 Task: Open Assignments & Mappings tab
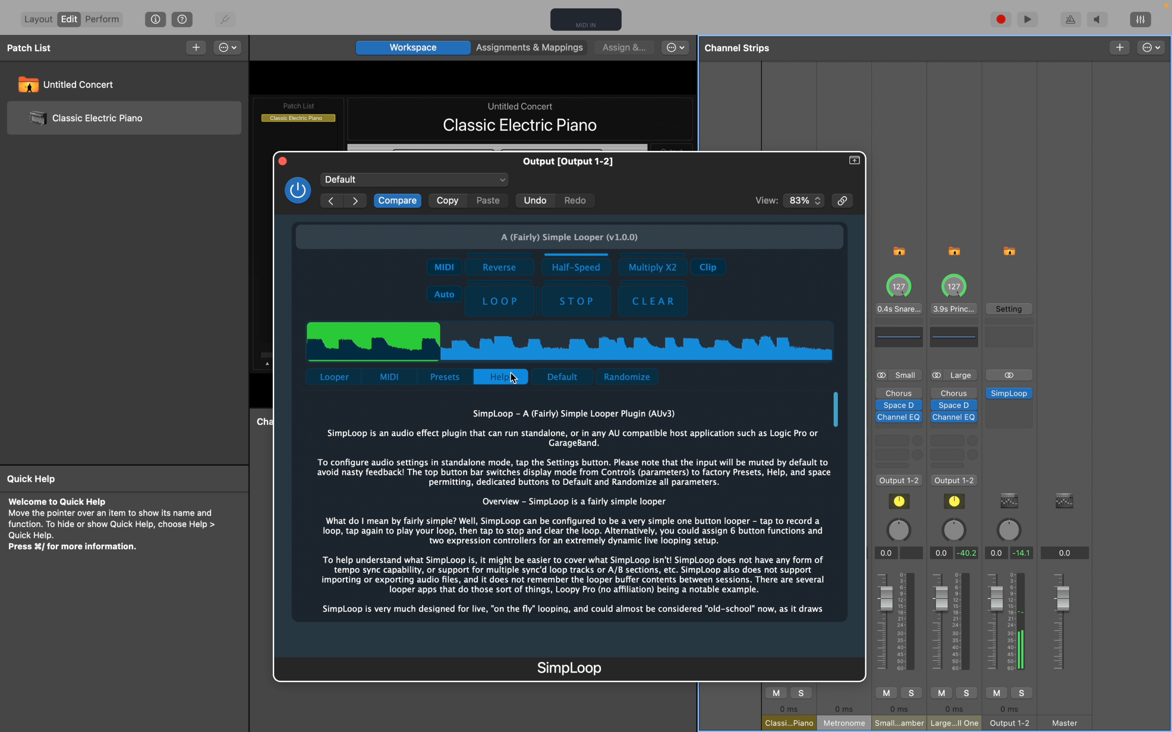[x=529, y=48]
